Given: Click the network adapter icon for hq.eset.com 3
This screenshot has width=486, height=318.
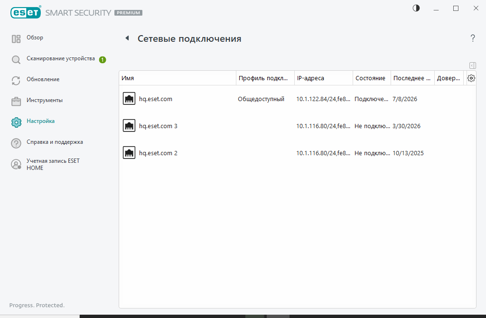Looking at the screenshot, I should tap(129, 125).
